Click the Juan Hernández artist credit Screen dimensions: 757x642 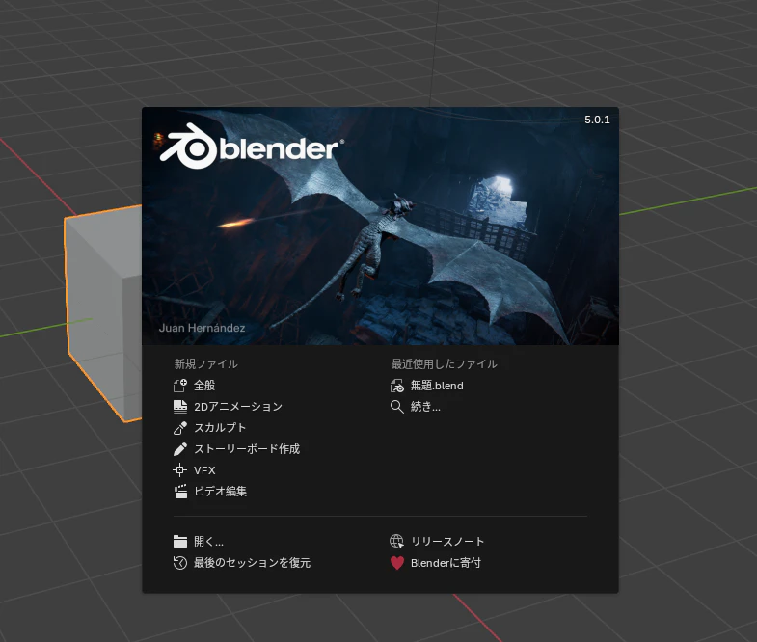point(202,328)
